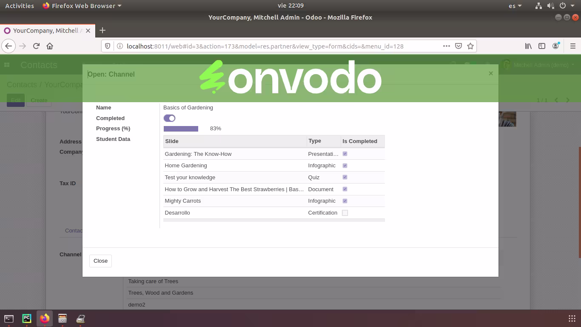Toggle completed checkbox for Mighty Carrots
The height and width of the screenshot is (327, 581).
(x=345, y=201)
